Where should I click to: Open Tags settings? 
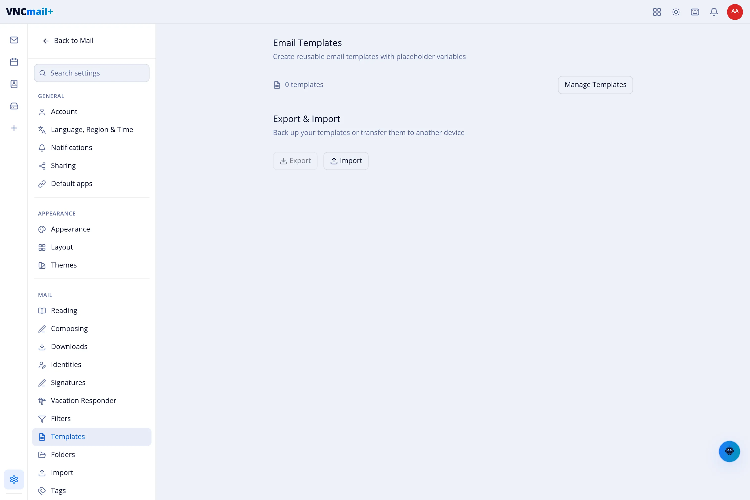[92, 491]
